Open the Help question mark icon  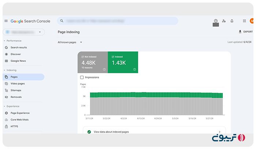point(216,21)
